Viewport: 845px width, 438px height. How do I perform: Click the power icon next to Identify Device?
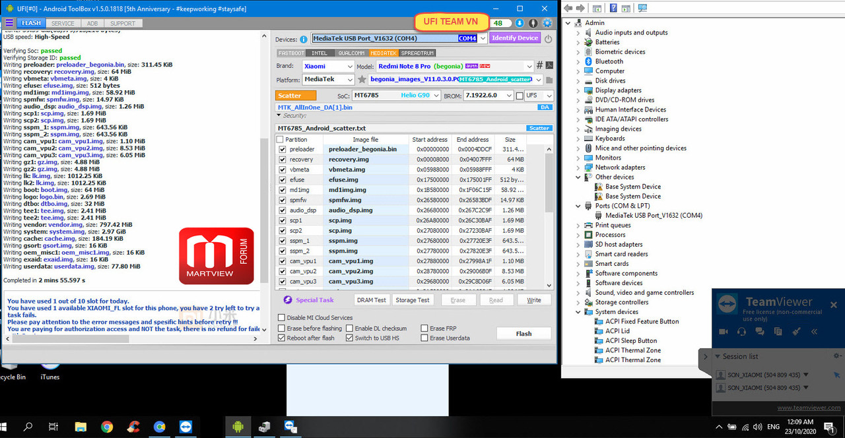coord(549,39)
